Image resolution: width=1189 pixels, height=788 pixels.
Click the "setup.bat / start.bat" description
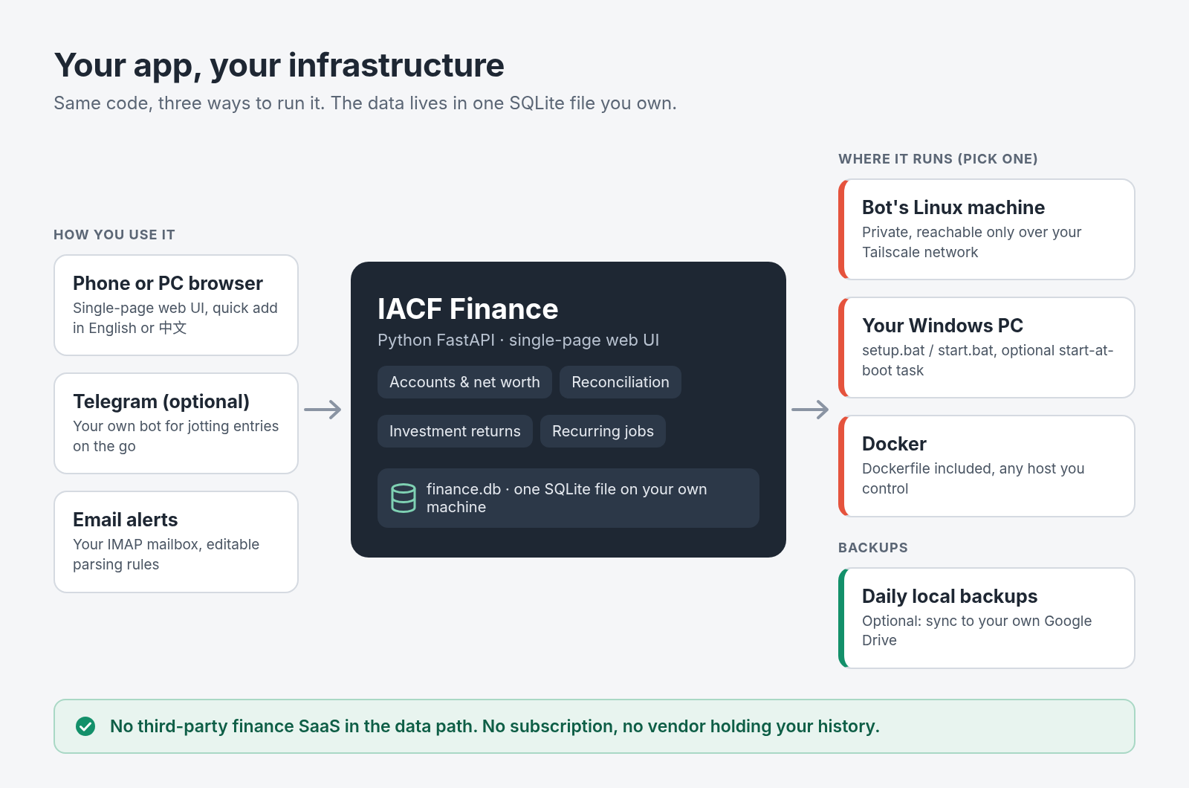(x=988, y=361)
